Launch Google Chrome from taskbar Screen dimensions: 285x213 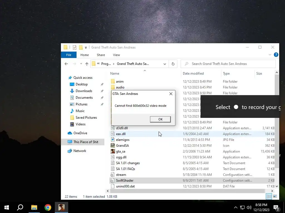pyautogui.click(x=48, y=207)
